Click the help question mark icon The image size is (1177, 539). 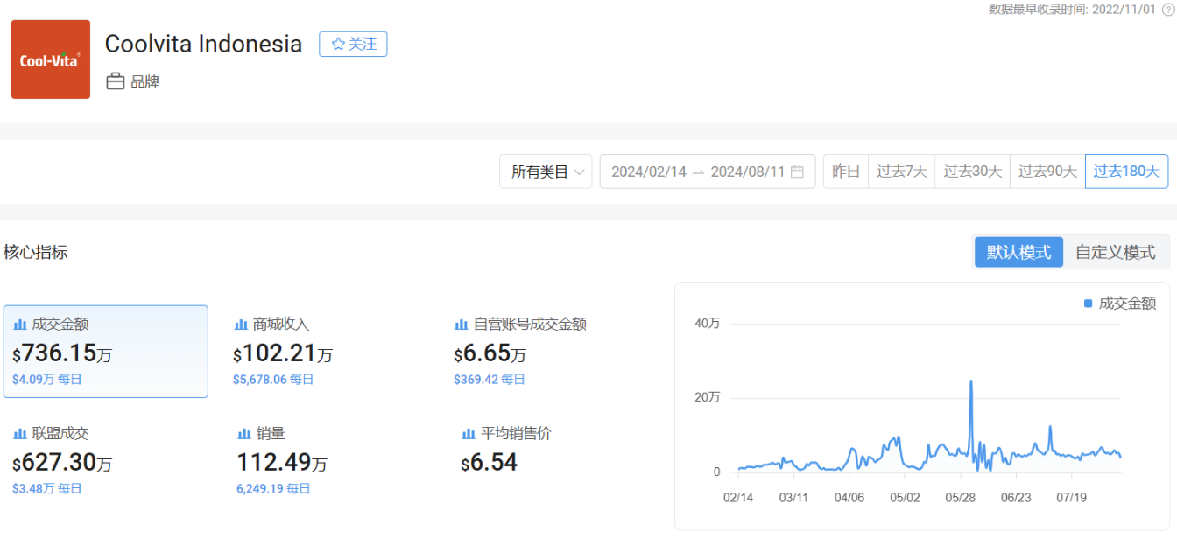[1167, 9]
